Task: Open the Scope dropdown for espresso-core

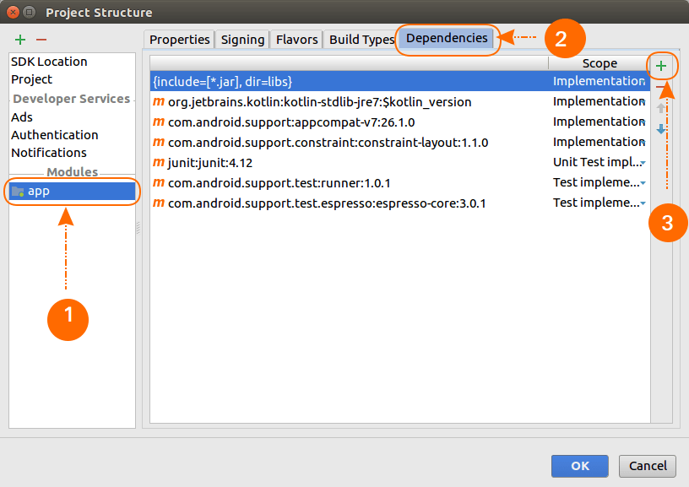Action: [x=643, y=202]
